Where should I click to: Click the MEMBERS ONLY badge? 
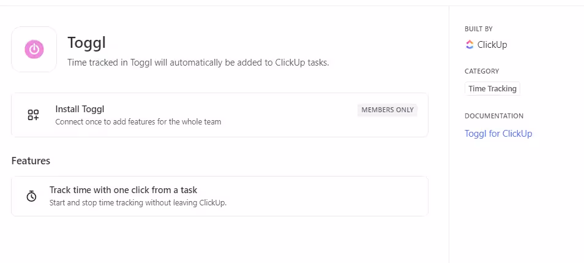tap(387, 110)
